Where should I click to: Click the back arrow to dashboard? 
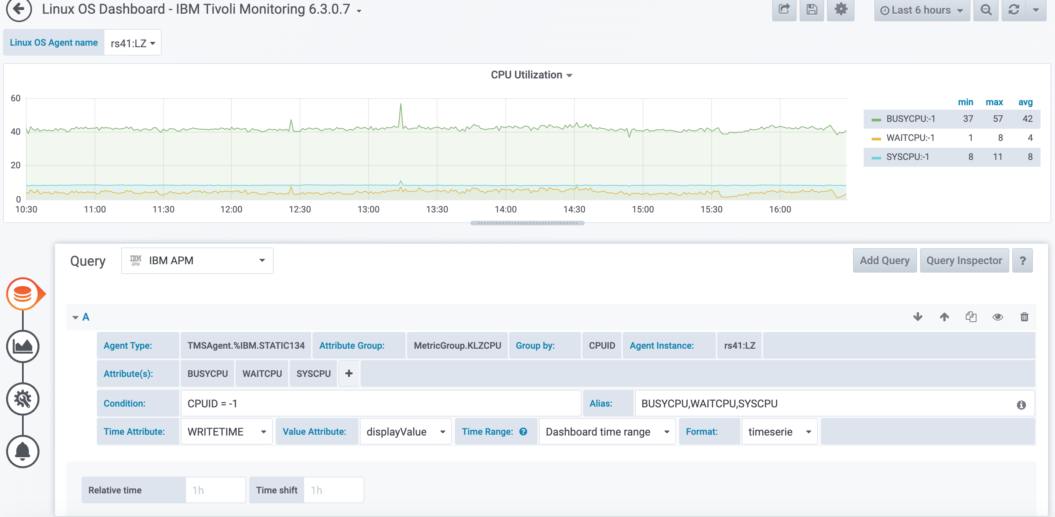point(19,9)
